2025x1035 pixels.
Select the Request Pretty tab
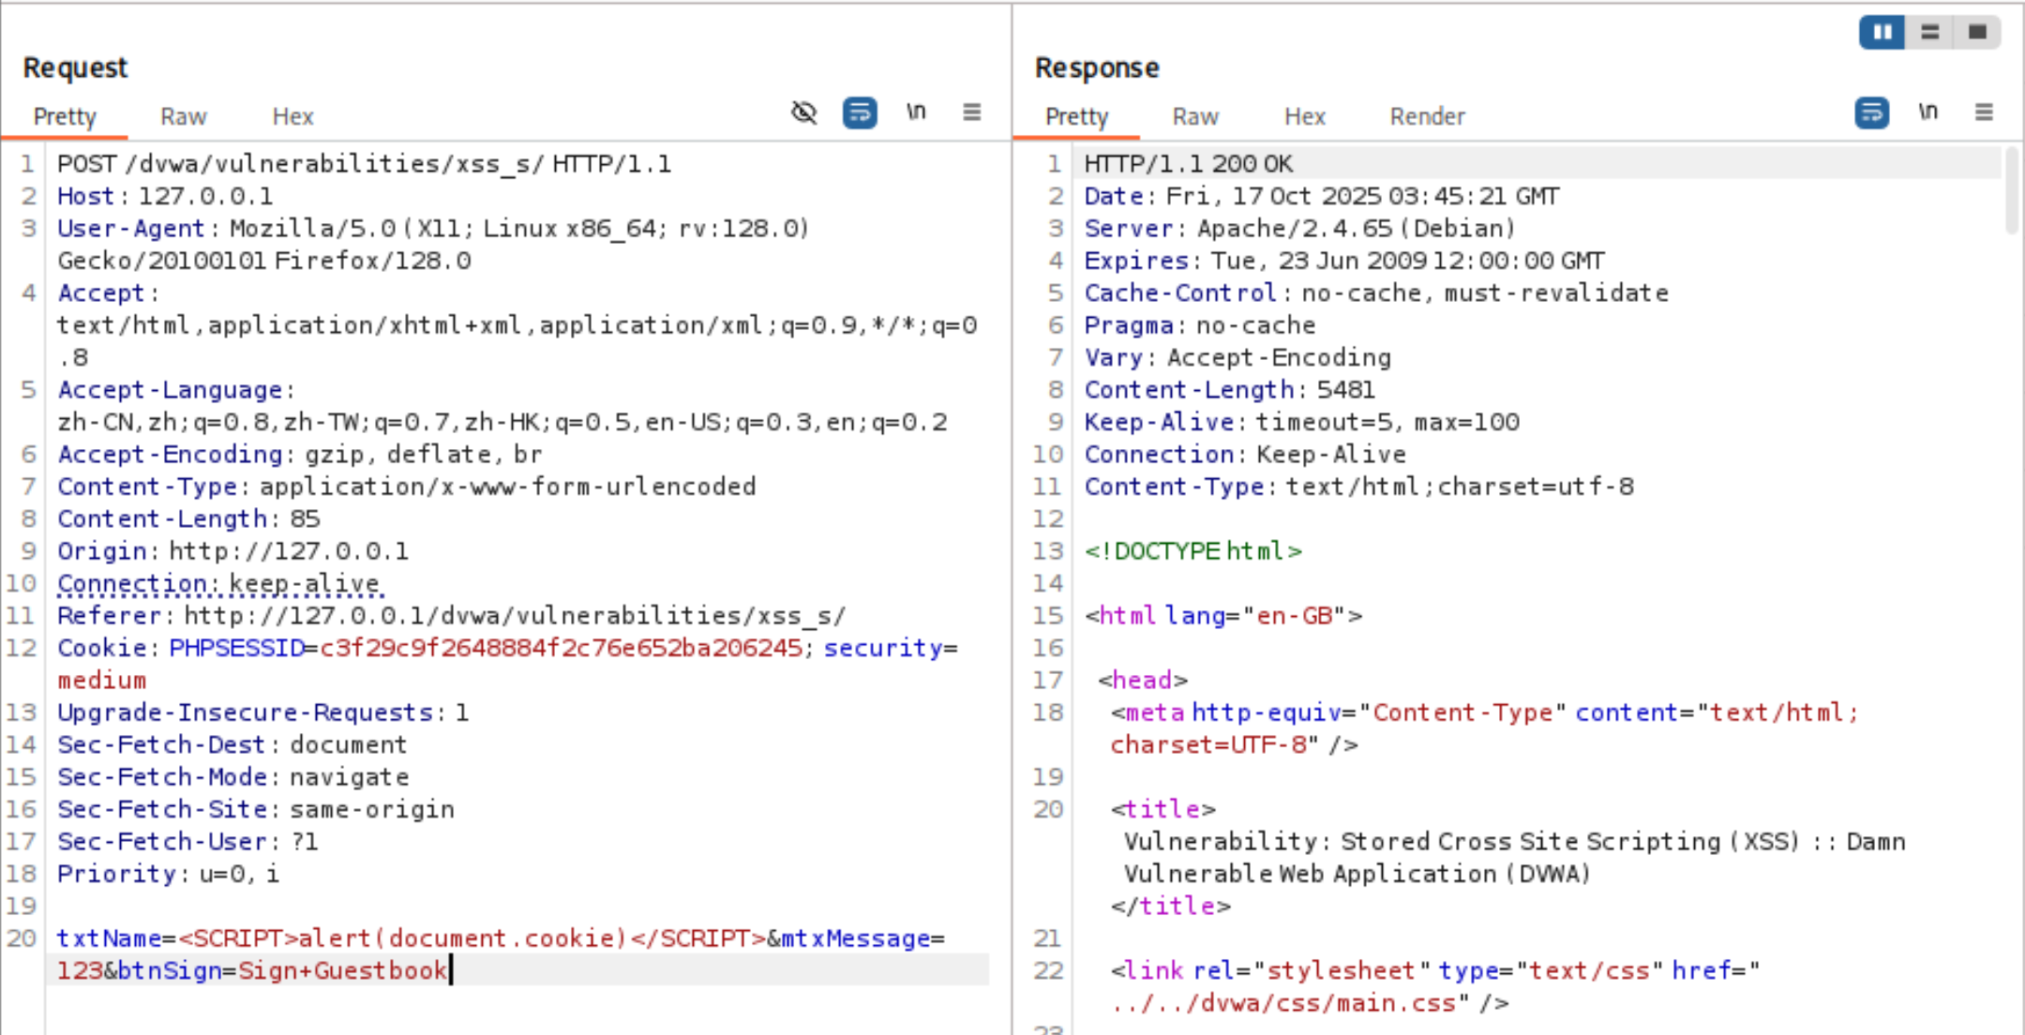click(x=65, y=116)
